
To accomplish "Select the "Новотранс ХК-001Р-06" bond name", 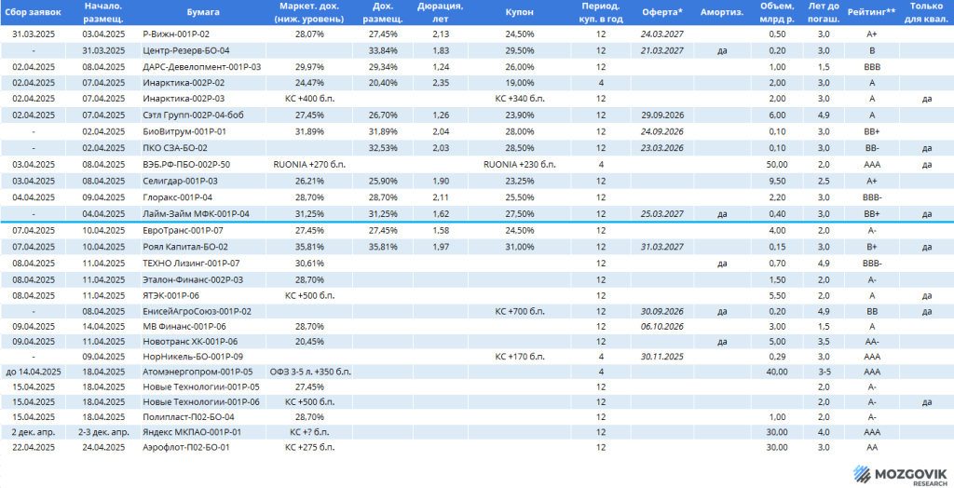I will (x=190, y=342).
